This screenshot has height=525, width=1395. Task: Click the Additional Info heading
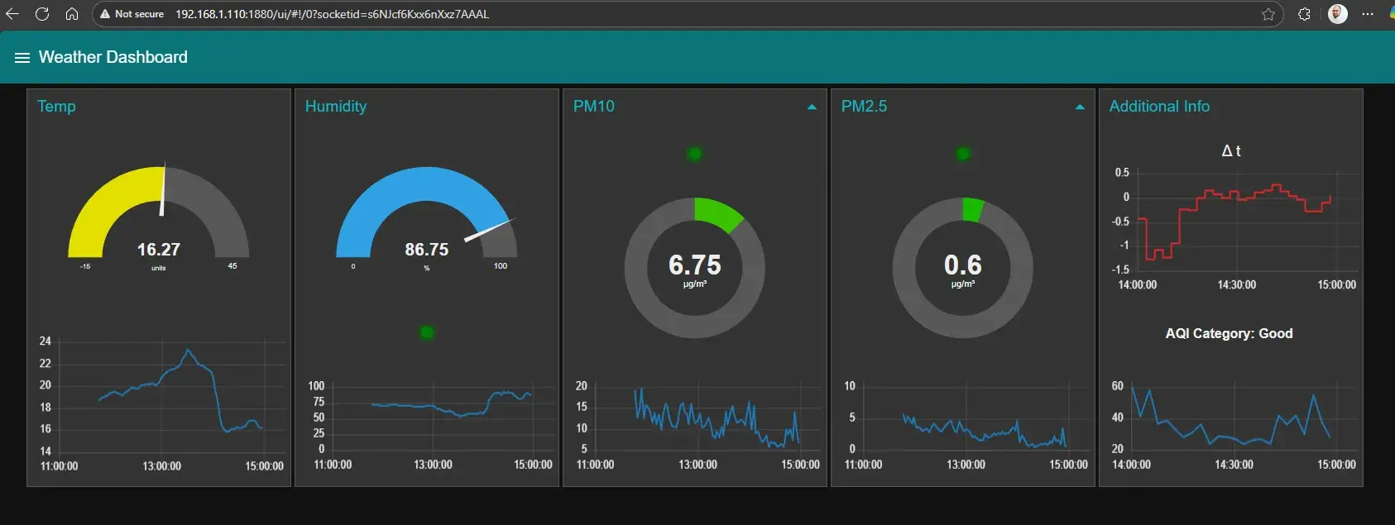tap(1159, 106)
